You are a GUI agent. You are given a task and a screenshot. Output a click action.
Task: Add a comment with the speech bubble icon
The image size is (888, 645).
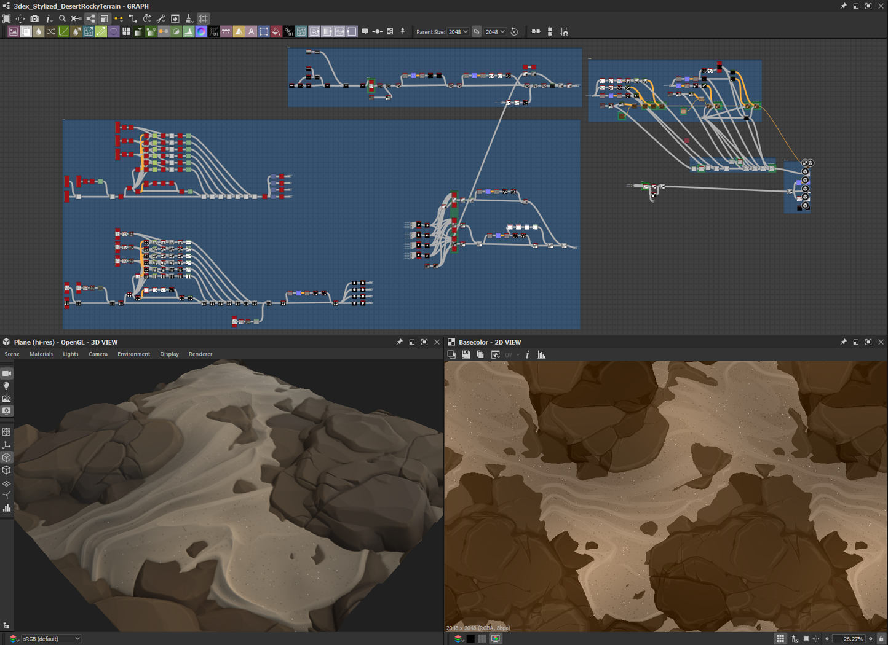click(365, 31)
